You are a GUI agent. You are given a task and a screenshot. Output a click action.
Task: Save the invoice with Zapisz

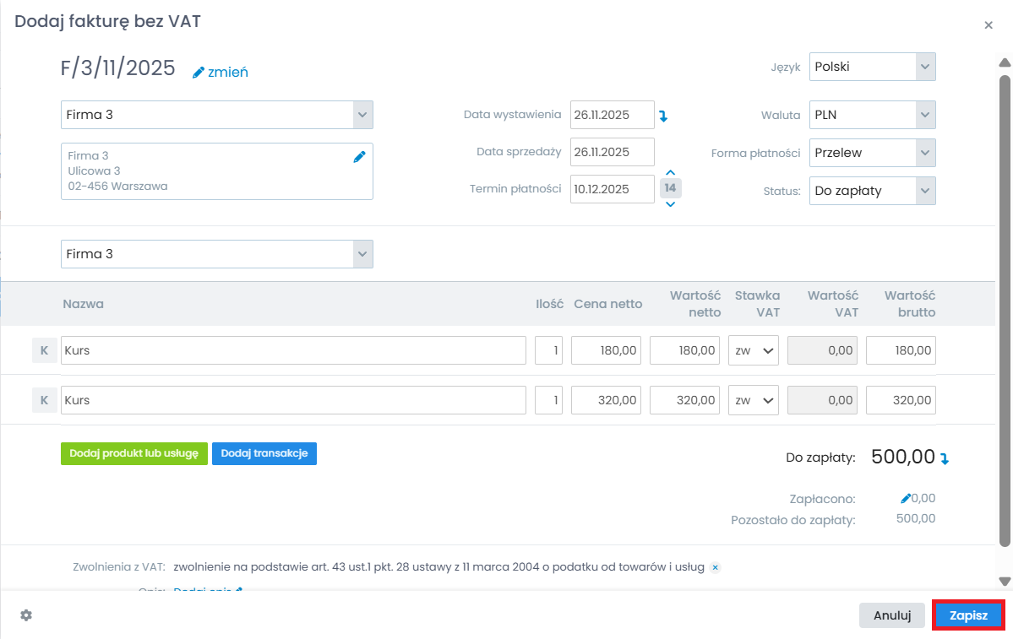968,615
